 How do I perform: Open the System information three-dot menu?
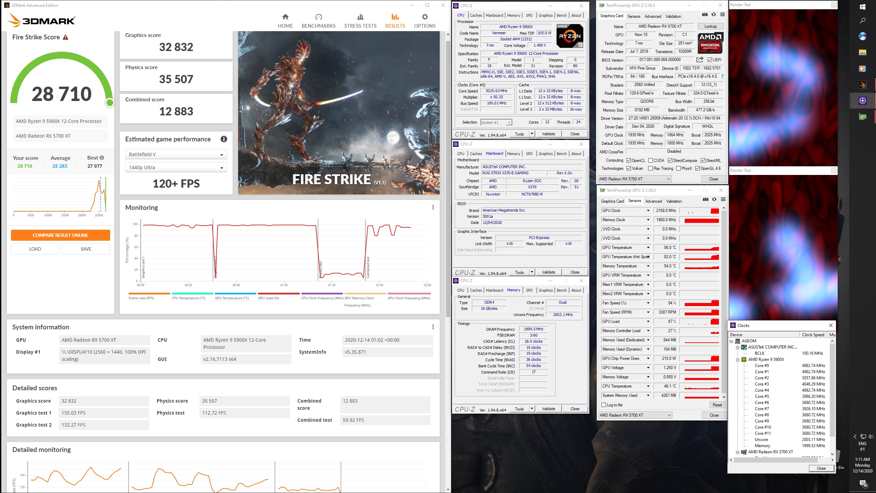[x=433, y=327]
